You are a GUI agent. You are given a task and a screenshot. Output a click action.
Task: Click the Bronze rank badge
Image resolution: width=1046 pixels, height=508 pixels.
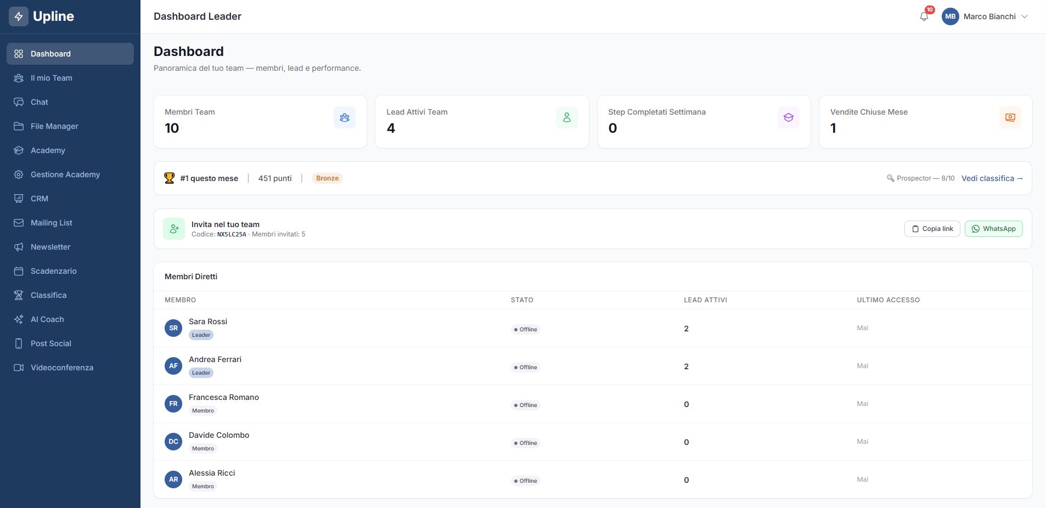pos(327,178)
